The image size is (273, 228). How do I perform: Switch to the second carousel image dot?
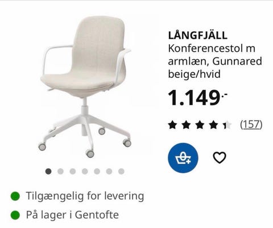60,172
